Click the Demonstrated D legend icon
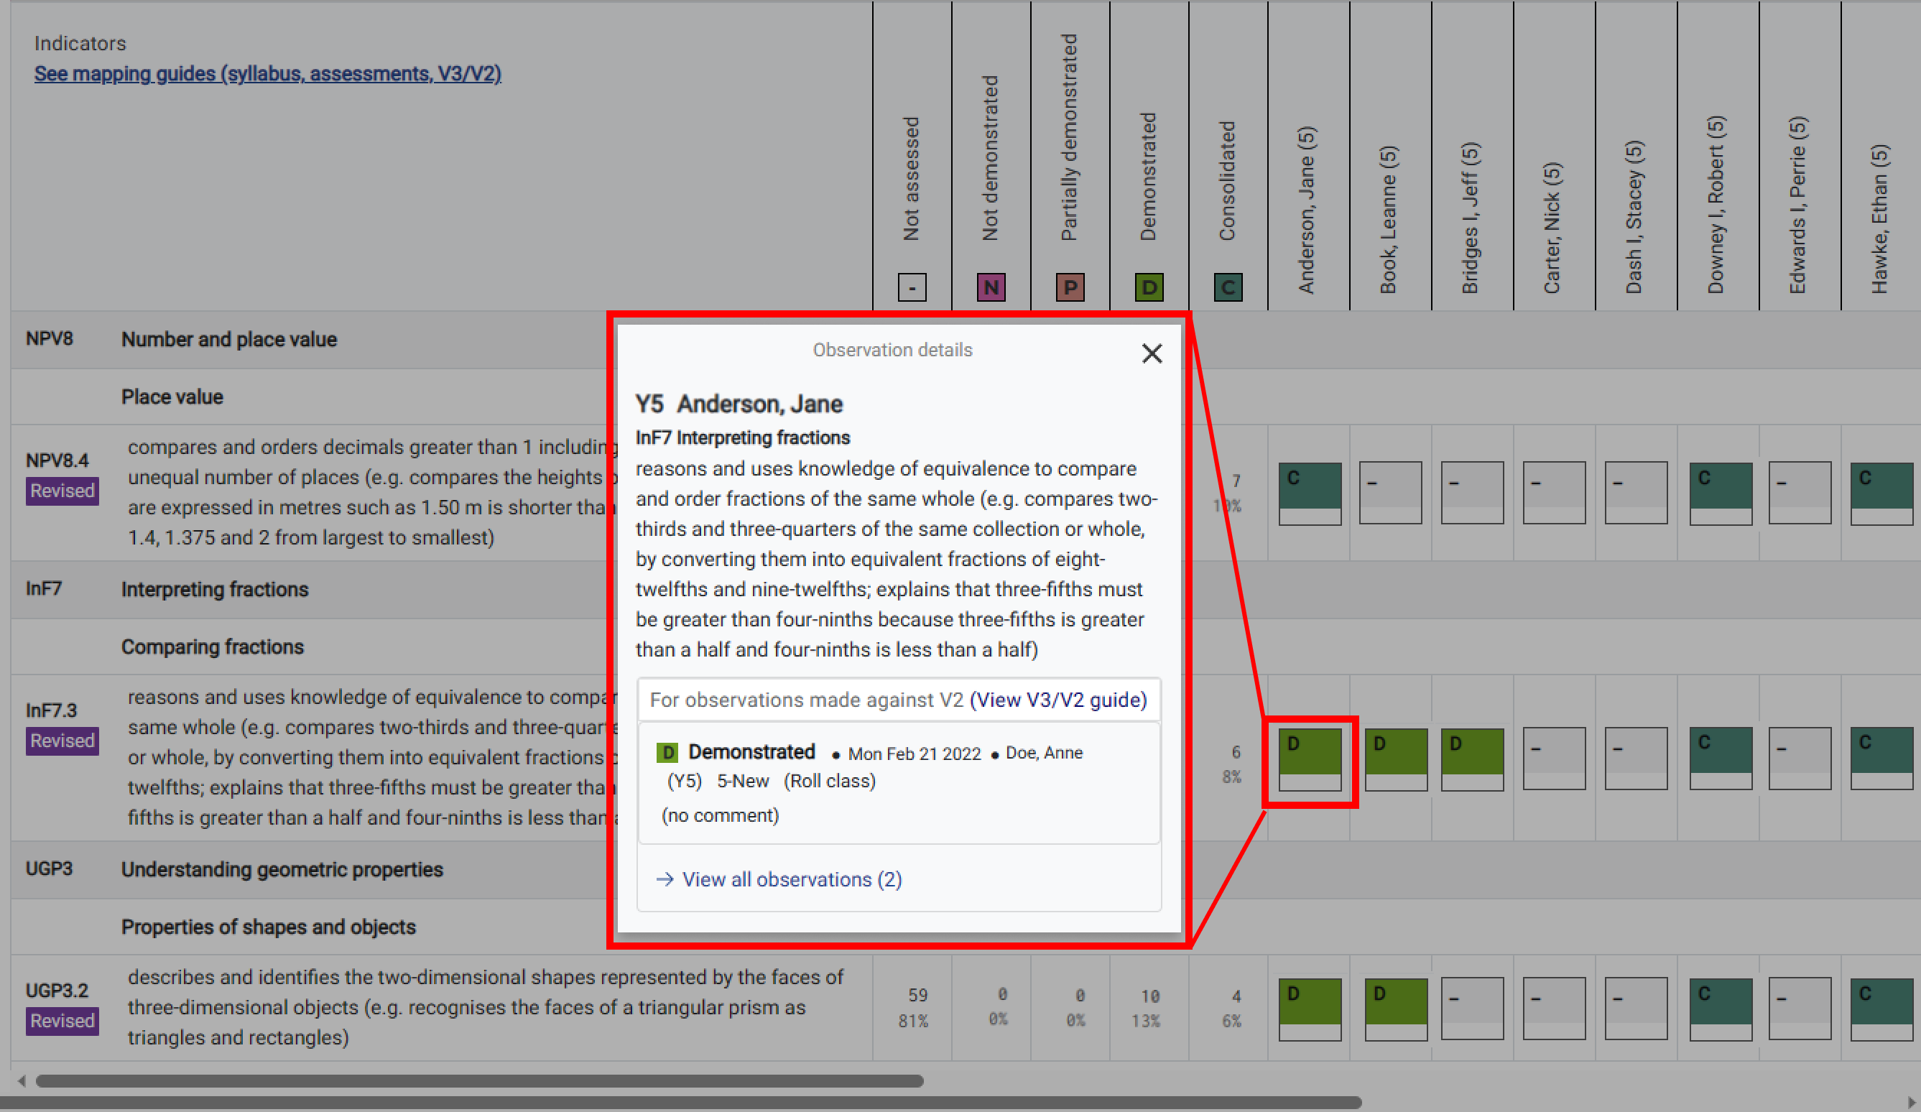Image resolution: width=1921 pixels, height=1112 pixels. [x=1149, y=287]
